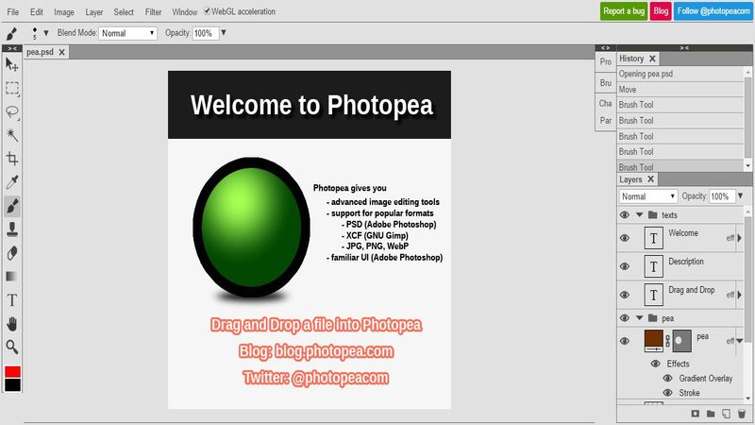Open the Image menu
Screen dimensions: 755x425
pyautogui.click(x=64, y=12)
